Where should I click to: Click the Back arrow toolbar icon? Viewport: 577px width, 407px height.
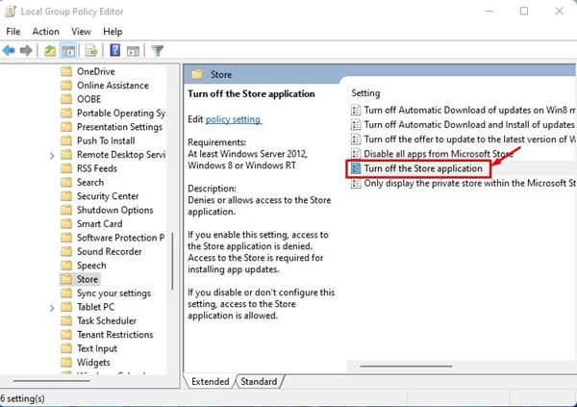9,50
